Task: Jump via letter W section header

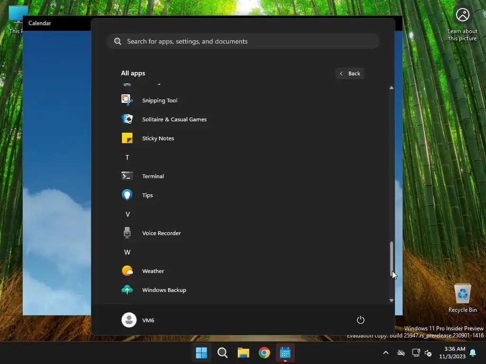Action: pyautogui.click(x=127, y=252)
